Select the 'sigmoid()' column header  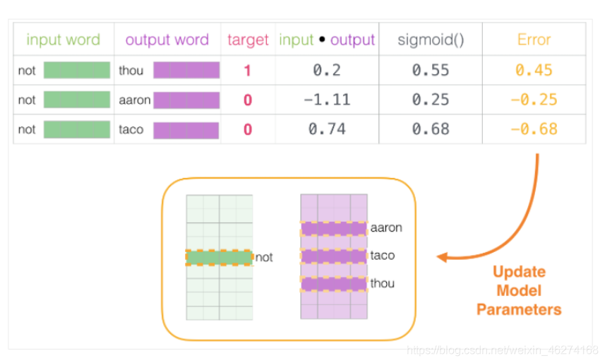coord(431,40)
